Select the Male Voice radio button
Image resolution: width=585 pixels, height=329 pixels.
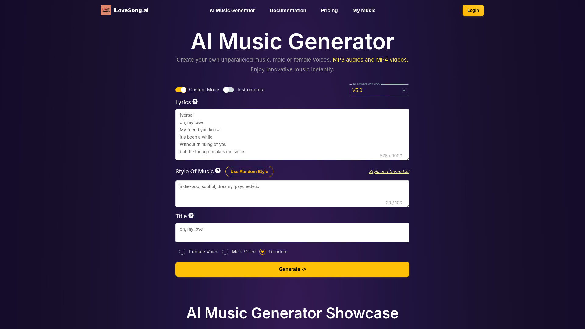225,251
